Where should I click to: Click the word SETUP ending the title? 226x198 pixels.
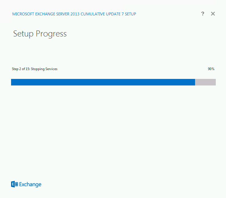click(x=130, y=14)
